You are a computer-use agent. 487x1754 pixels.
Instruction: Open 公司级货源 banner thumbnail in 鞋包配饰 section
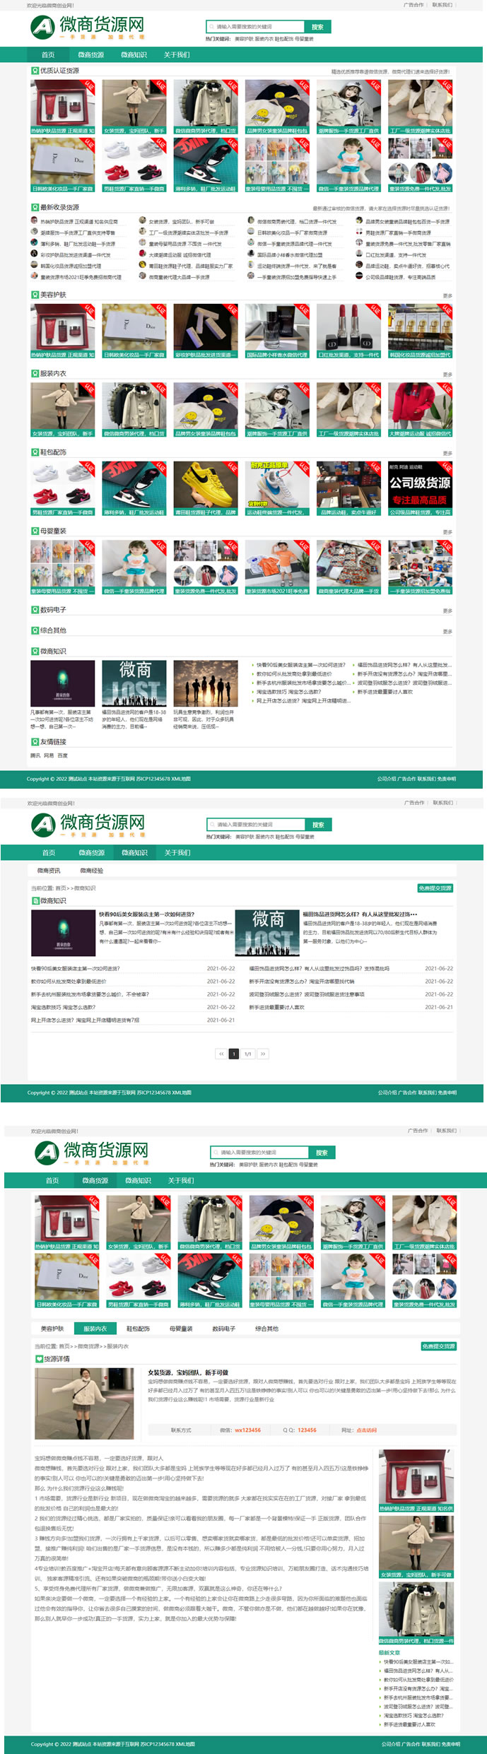420,489
